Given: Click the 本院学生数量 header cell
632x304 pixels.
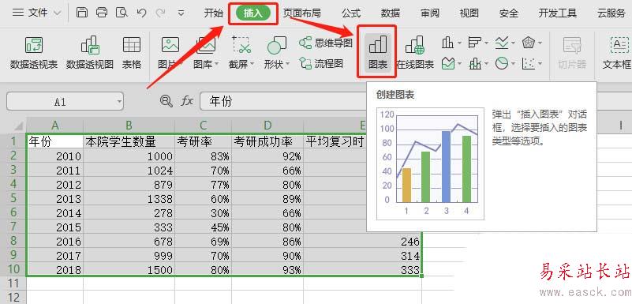Looking at the screenshot, I should click(129, 141).
